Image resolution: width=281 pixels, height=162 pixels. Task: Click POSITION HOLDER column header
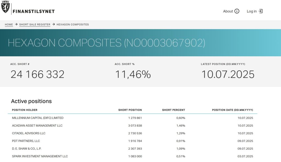25,110
